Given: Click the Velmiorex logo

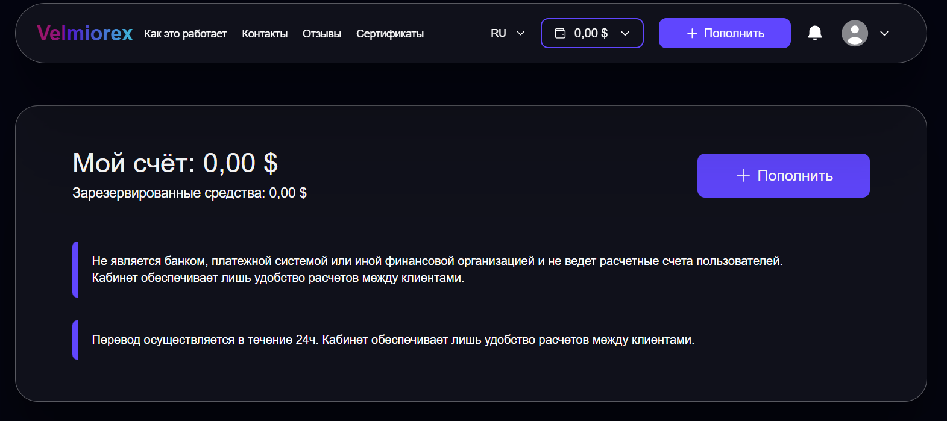Looking at the screenshot, I should (85, 33).
